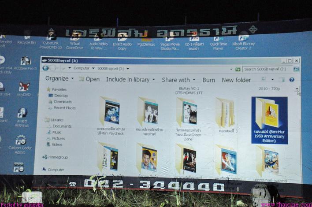Open folder with dark red movie poster
Viewport: 312px width, 207px height.
click(x=187, y=159)
